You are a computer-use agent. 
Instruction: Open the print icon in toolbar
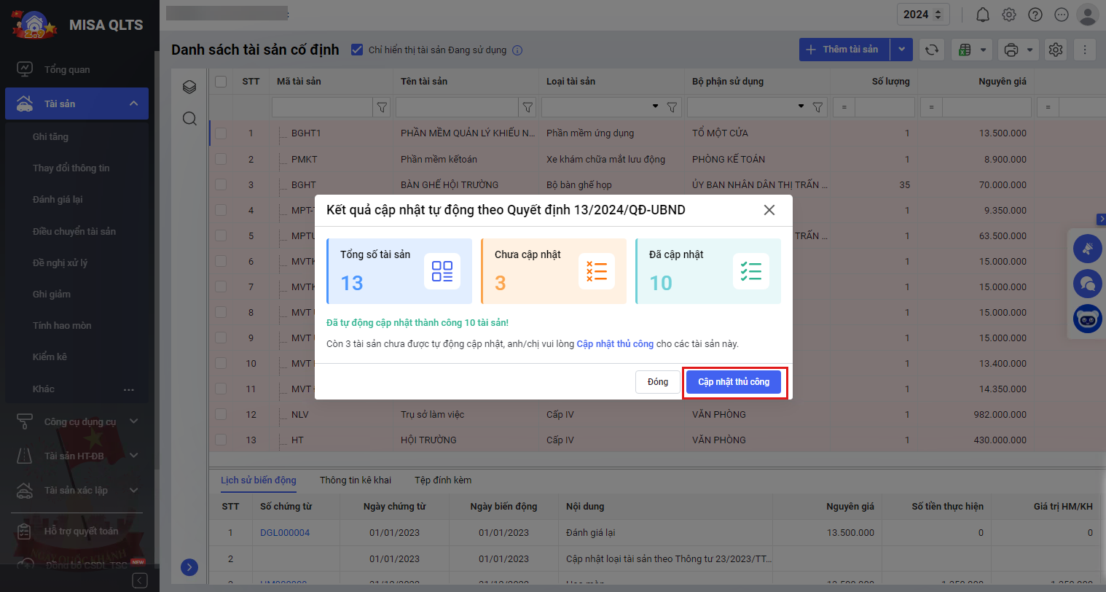pos(1011,50)
